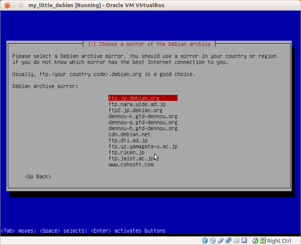Choose cdn.debian.net mirror

pos(129,134)
